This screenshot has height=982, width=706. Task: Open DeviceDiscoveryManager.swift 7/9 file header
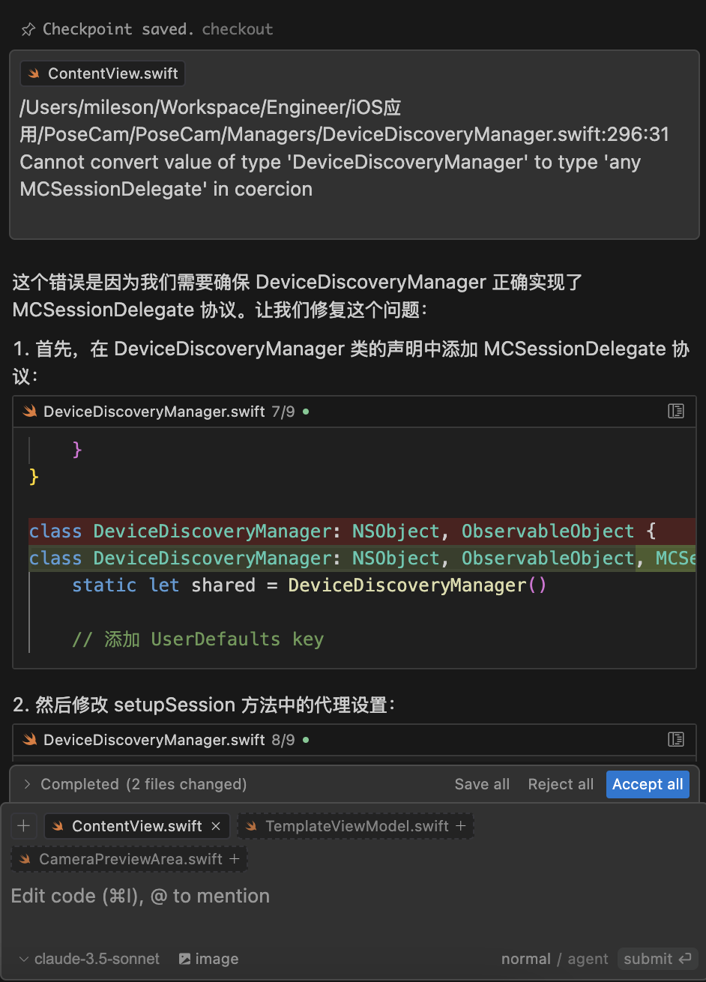tap(354, 412)
